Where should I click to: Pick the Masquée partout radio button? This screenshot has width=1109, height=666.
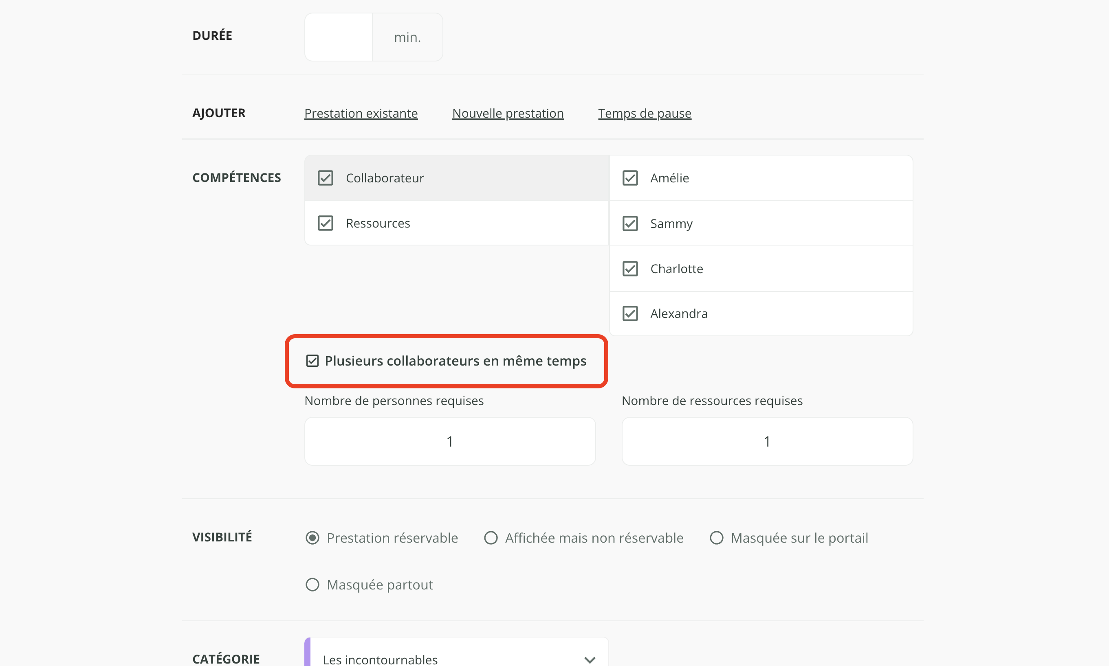click(x=312, y=585)
